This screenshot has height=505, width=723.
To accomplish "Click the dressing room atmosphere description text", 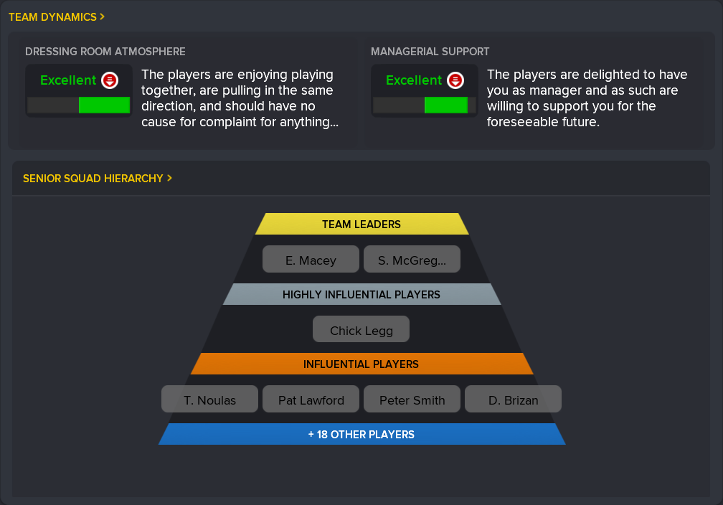I will coord(240,98).
